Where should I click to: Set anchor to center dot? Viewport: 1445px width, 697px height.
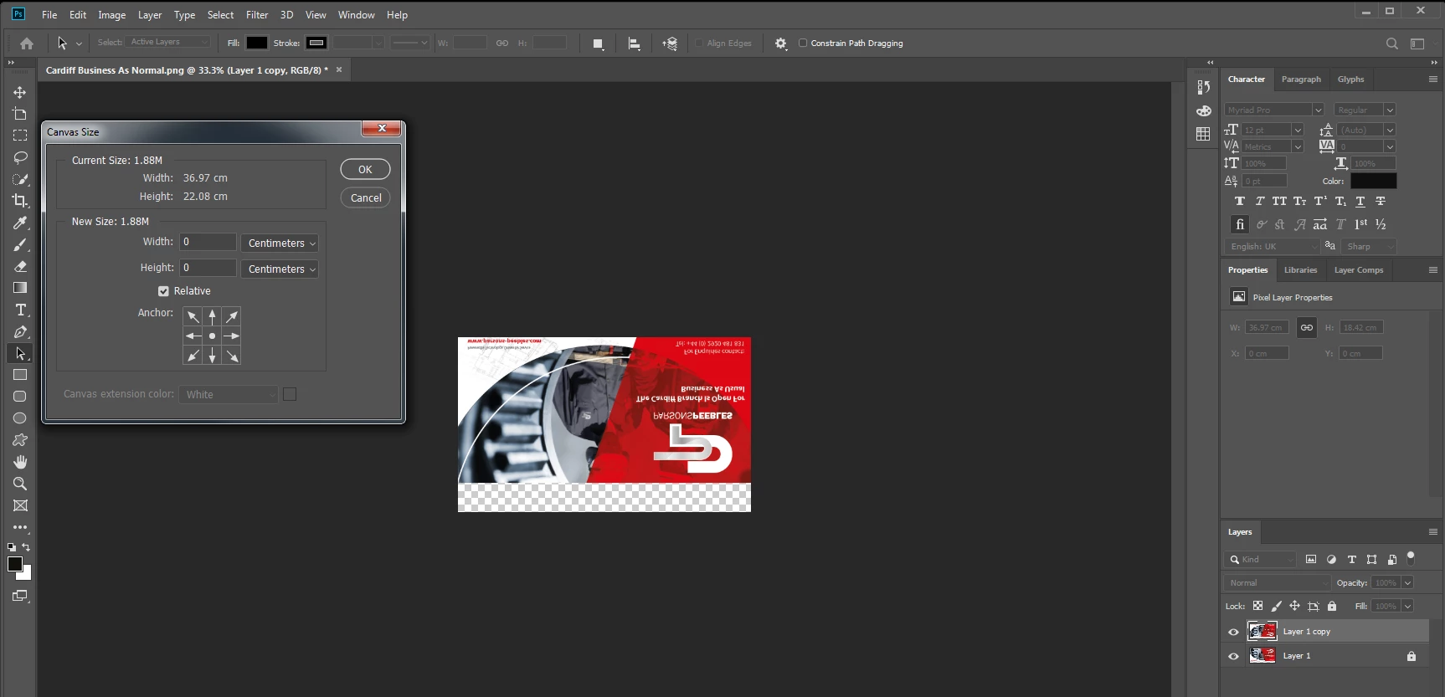point(212,336)
